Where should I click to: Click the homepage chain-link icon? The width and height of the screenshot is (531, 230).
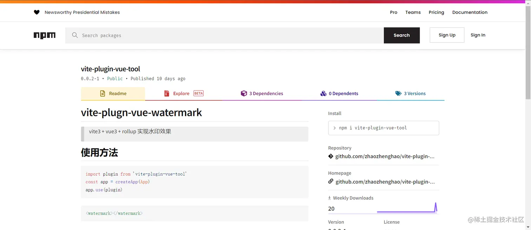(x=331, y=182)
